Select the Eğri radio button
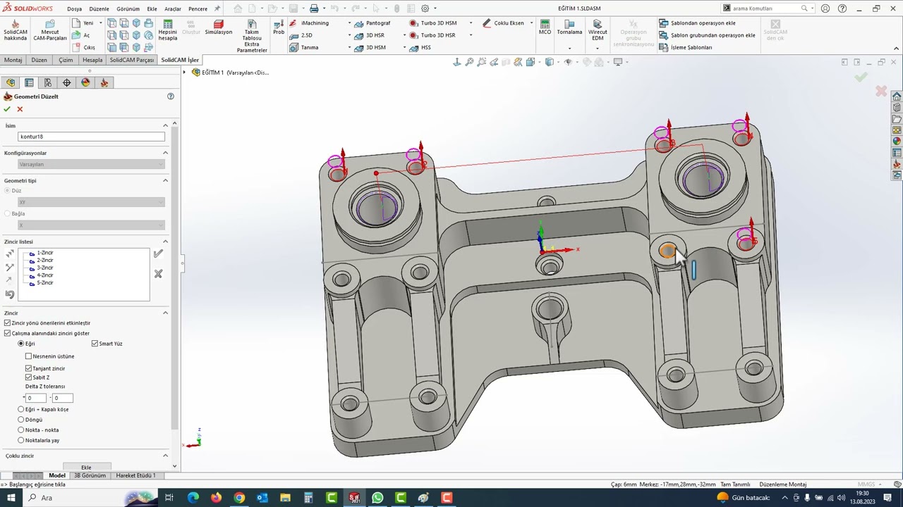This screenshot has height=507, width=903. coord(21,344)
